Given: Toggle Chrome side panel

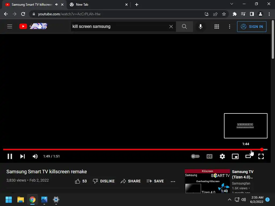Looking at the screenshot, I should 252,14.
